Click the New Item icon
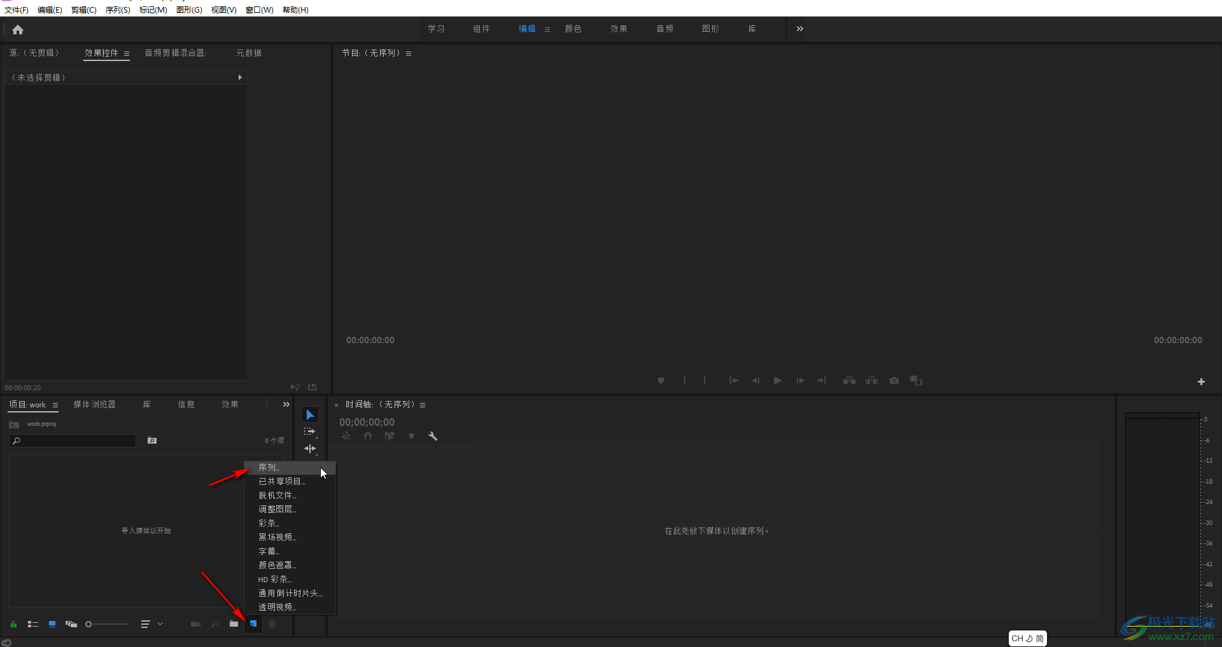The width and height of the screenshot is (1222, 647). point(253,624)
